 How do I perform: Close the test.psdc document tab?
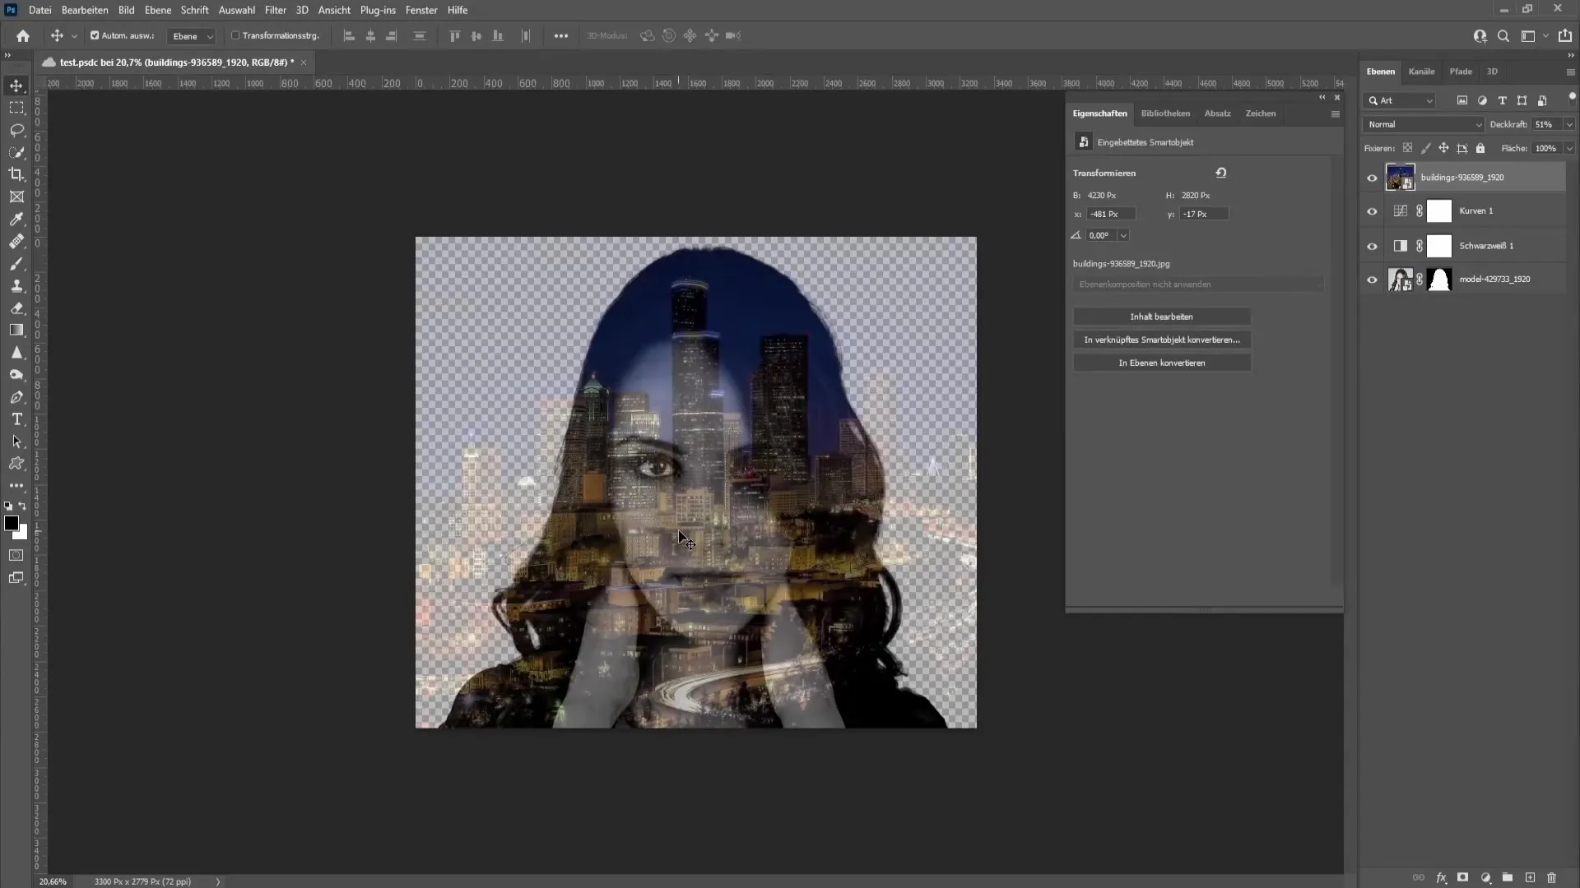click(x=304, y=62)
